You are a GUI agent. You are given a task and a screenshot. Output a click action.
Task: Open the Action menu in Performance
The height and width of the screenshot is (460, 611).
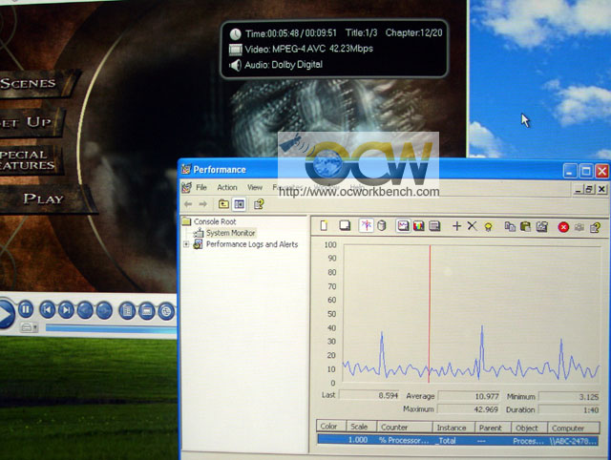(227, 187)
